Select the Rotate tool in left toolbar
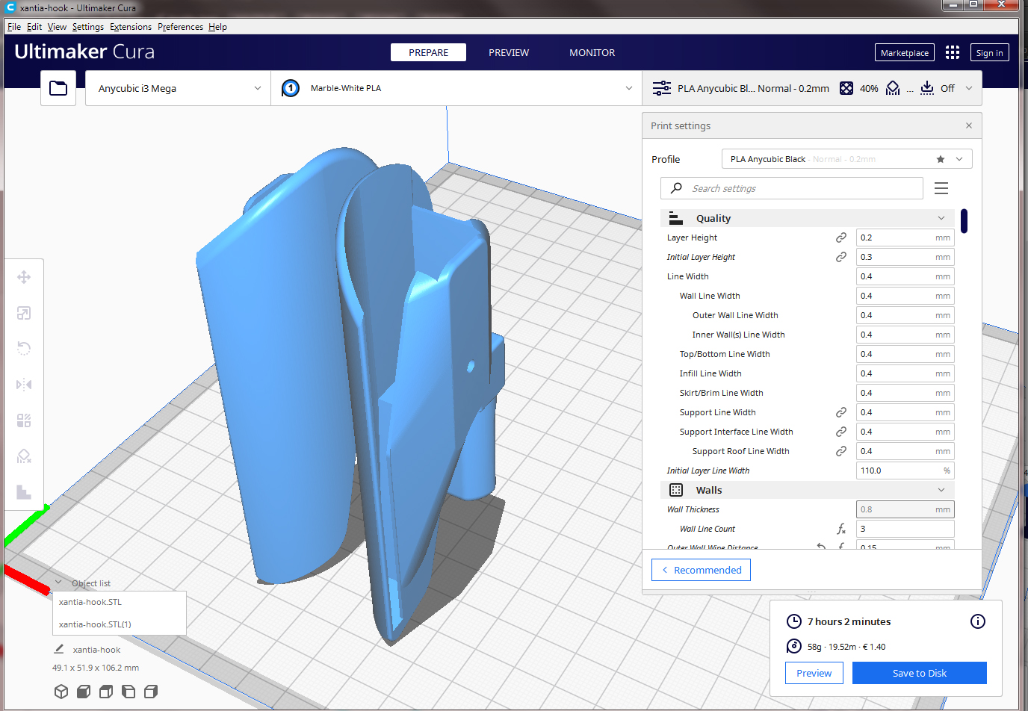Viewport: 1028px width, 711px height. tap(24, 349)
